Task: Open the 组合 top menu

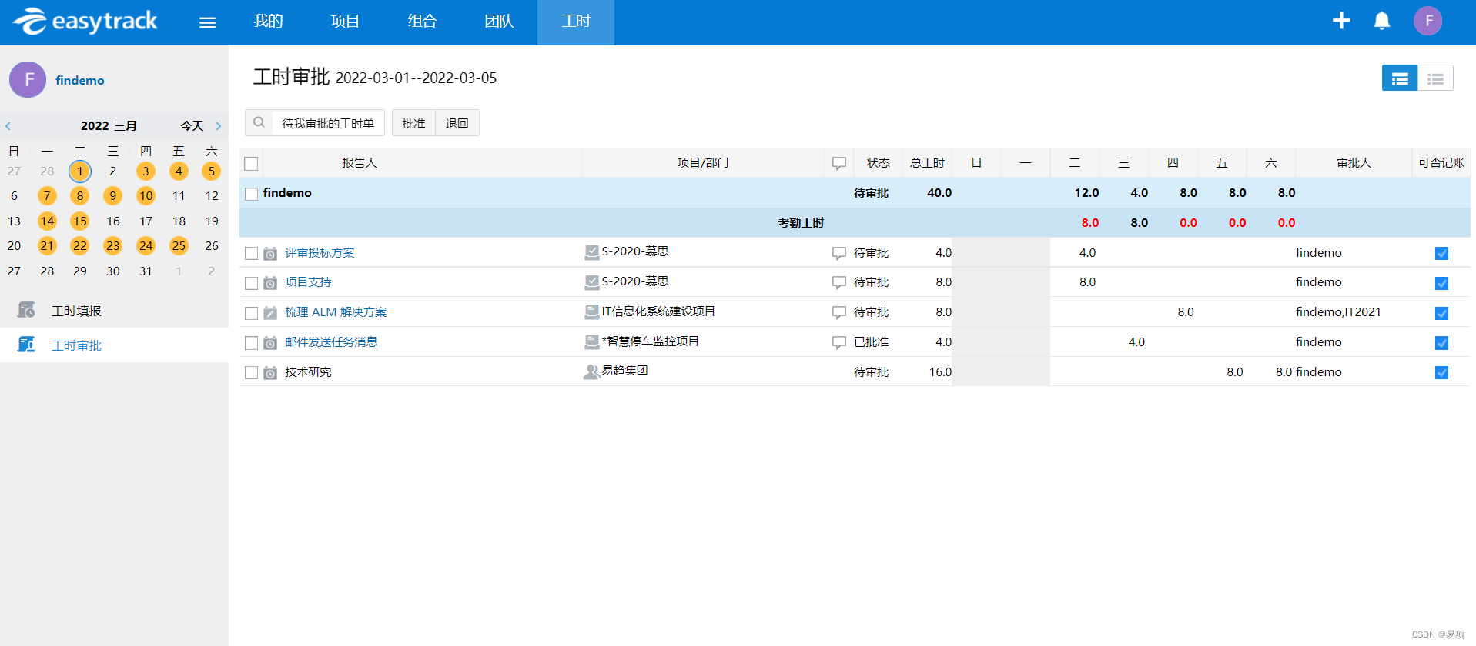Action: [422, 22]
